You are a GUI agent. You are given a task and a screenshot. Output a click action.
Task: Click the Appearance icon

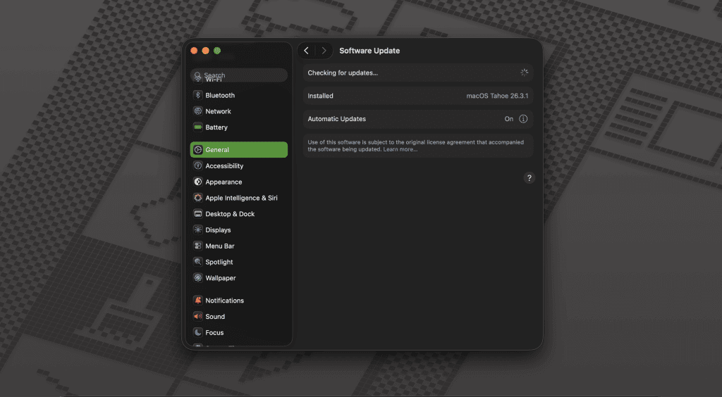point(198,182)
